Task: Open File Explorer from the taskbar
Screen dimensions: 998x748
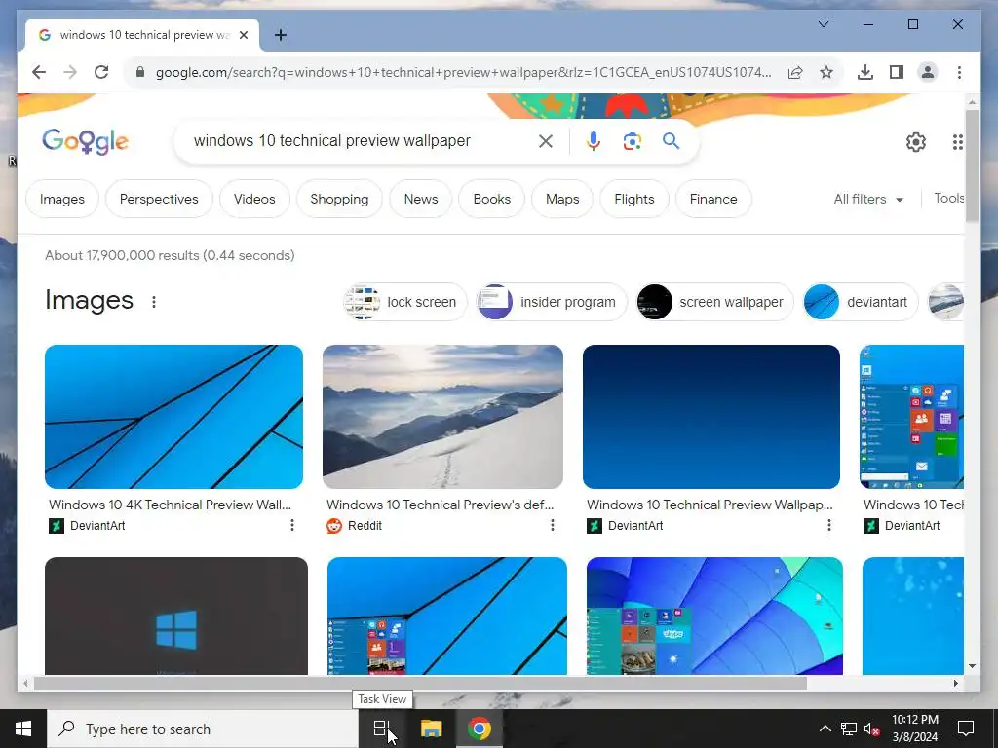Action: 431,729
